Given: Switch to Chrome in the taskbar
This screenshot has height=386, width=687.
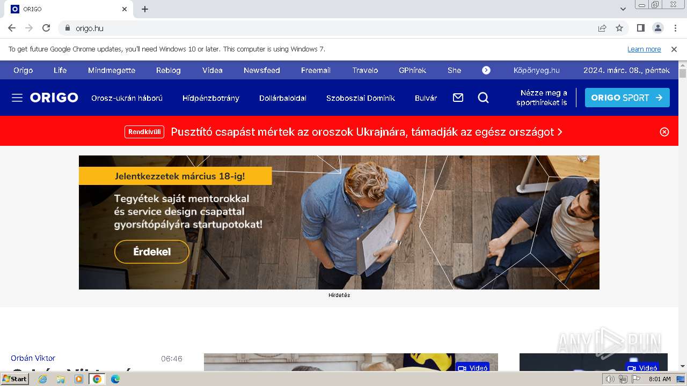Looking at the screenshot, I should click(97, 379).
